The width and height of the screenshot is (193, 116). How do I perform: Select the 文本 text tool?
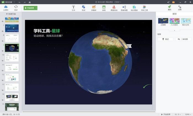click(x=73, y=8)
